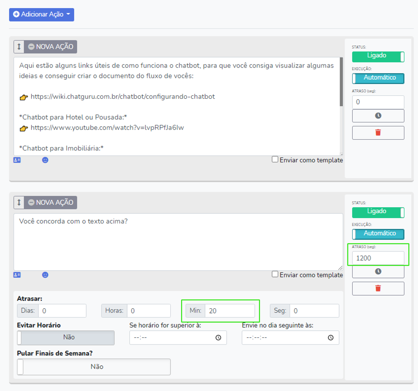Screen dimensions: 418x391
Task: Open time picker for 'Envie no dia seguinte às'
Action: [330, 338]
